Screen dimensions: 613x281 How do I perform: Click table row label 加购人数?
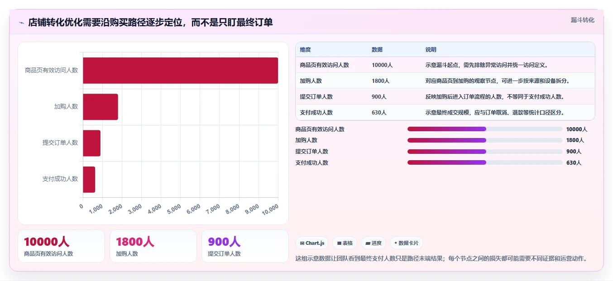[311, 81]
